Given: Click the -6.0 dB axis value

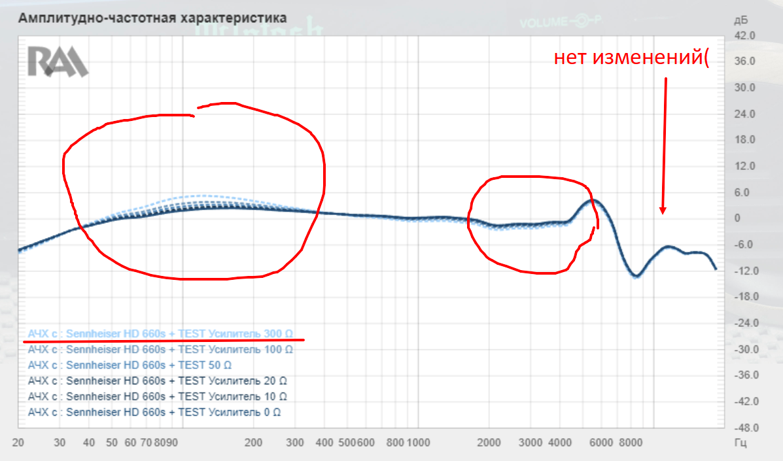Looking at the screenshot, I should coord(743,245).
